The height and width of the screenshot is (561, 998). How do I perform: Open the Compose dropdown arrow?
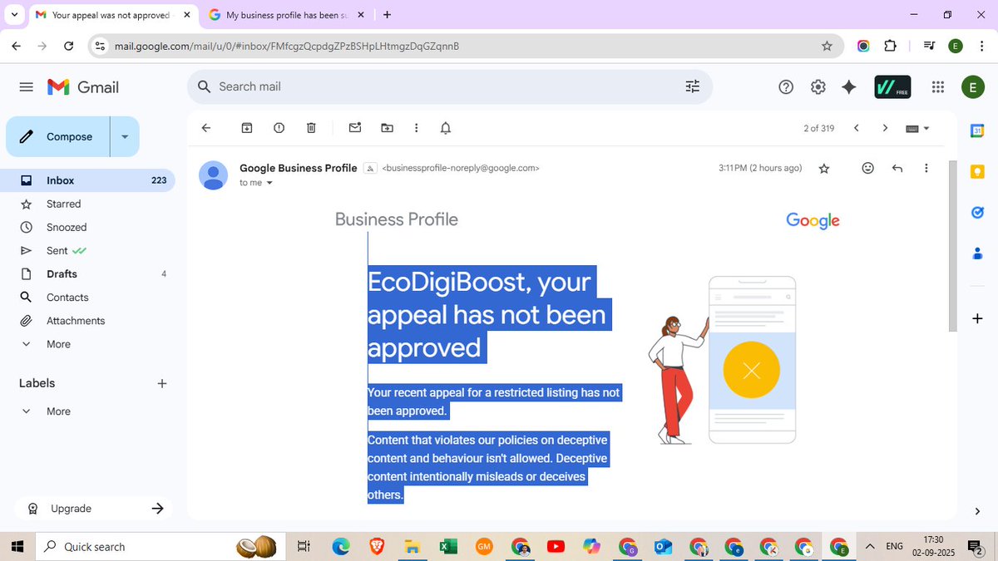(125, 137)
